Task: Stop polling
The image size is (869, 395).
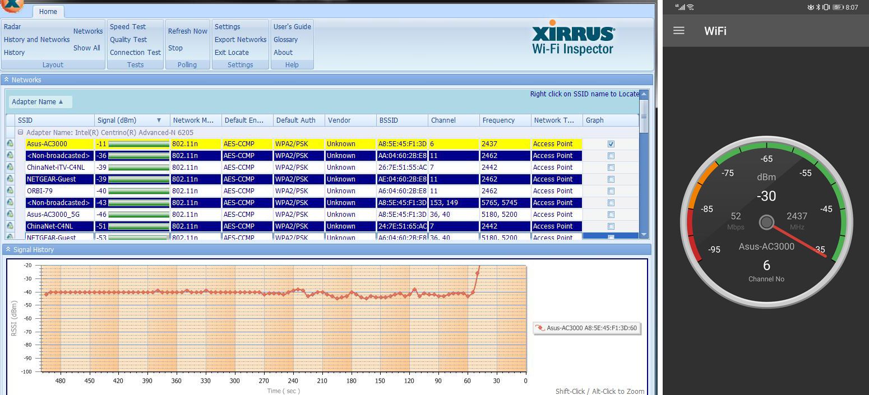Action: coord(175,48)
